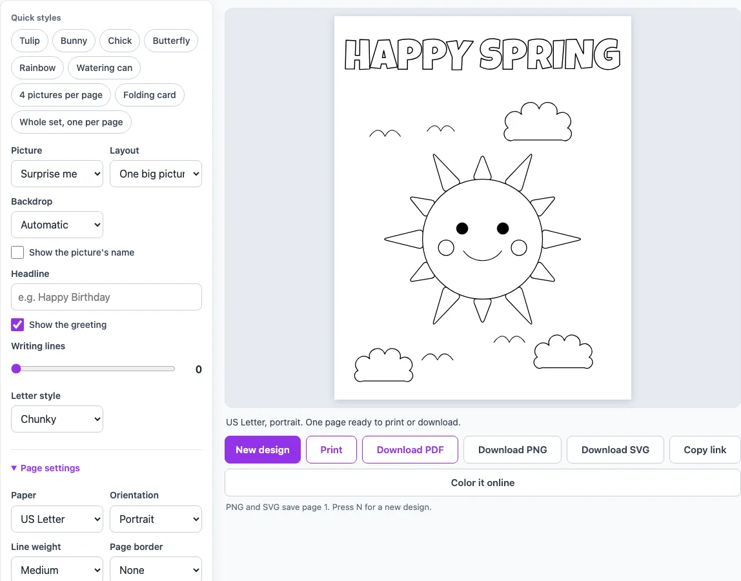
Task: Click Download SVG
Action: [x=615, y=449]
